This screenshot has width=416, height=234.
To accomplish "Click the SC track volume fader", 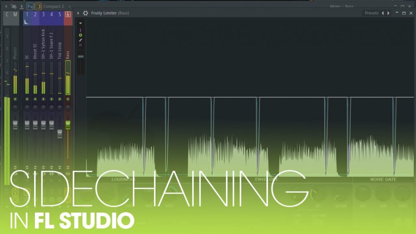I will click(x=27, y=125).
